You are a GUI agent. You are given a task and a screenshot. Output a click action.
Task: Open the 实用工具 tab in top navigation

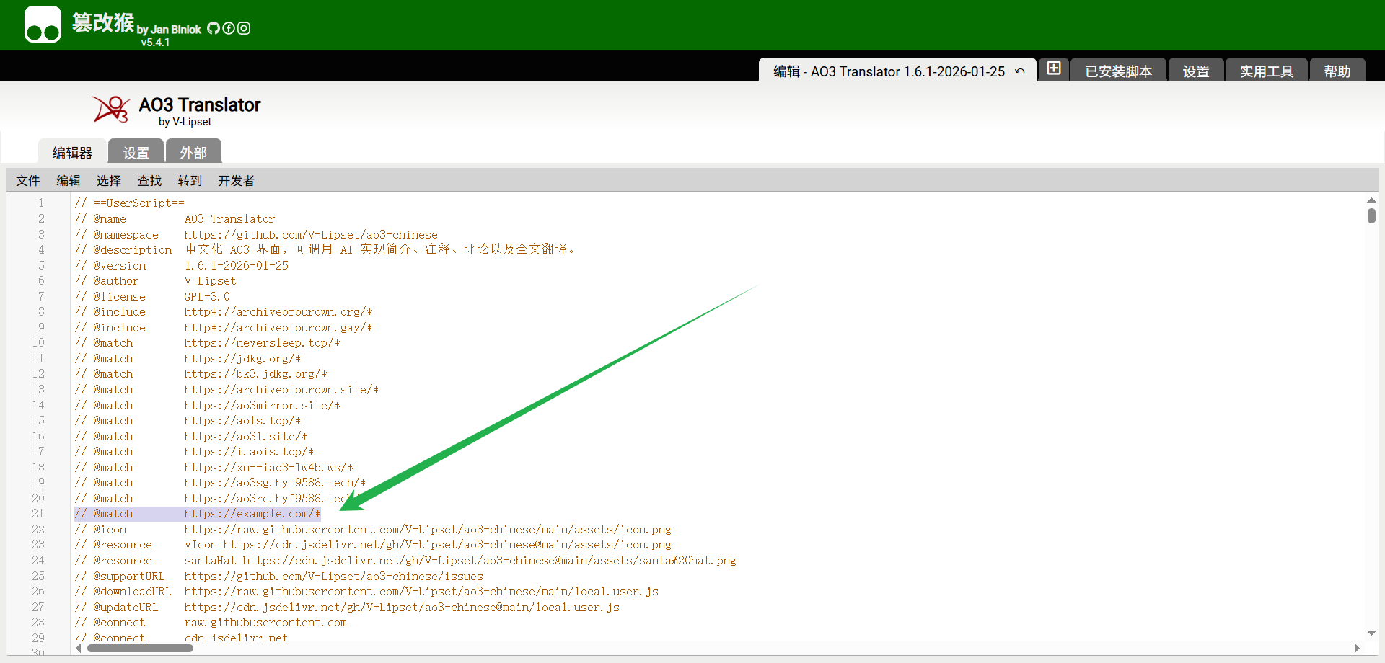[1266, 71]
